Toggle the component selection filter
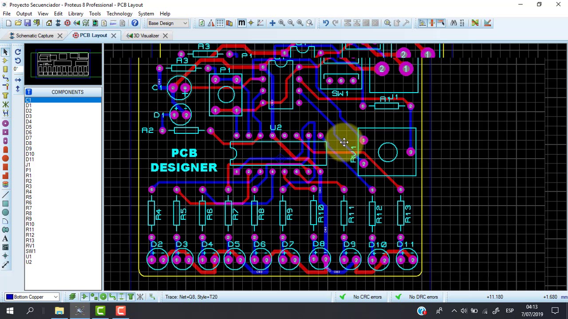 [84, 297]
